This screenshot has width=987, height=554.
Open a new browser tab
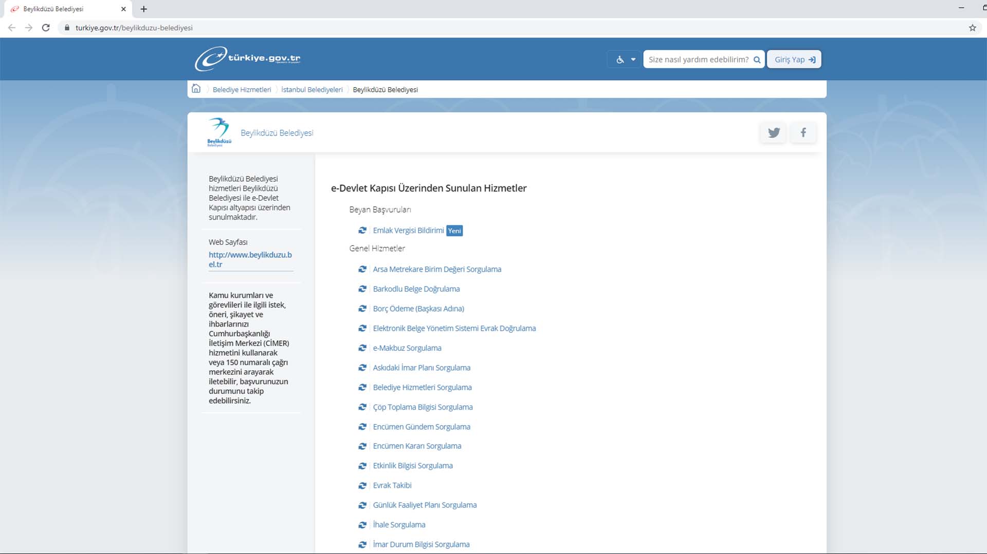tap(144, 9)
